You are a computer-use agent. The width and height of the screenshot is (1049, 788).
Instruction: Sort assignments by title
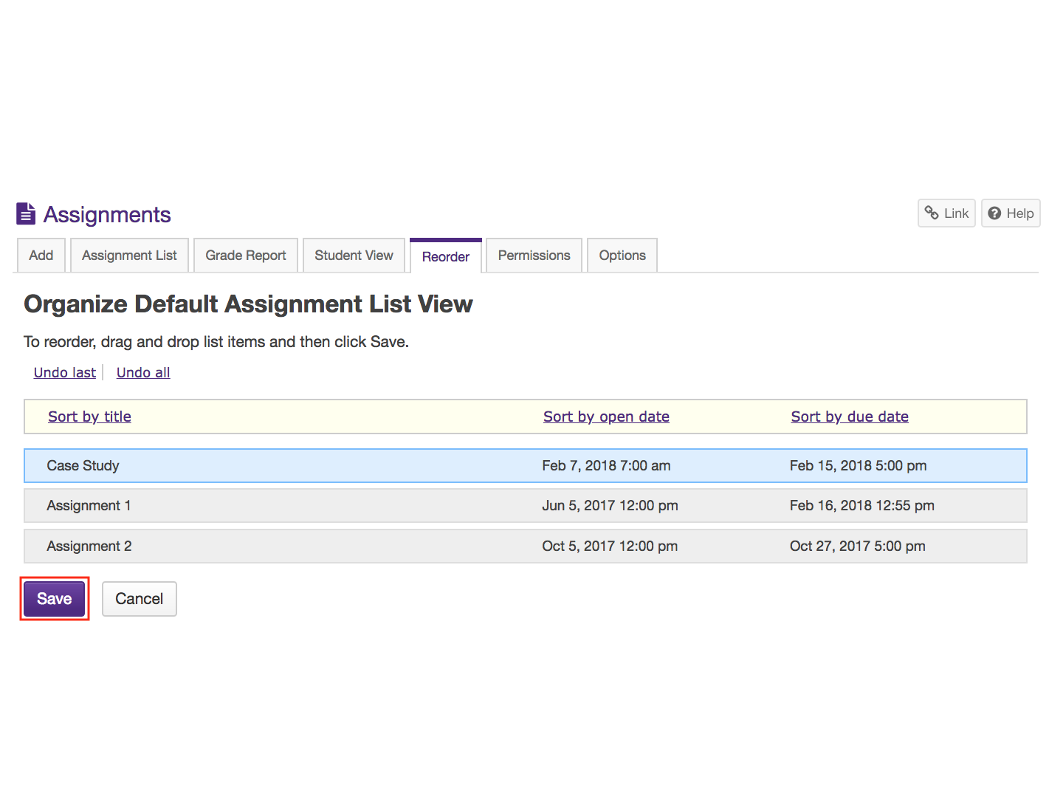tap(89, 417)
